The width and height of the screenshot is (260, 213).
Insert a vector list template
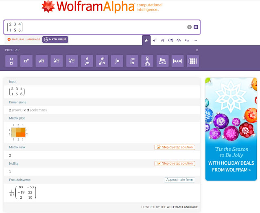pos(177,61)
